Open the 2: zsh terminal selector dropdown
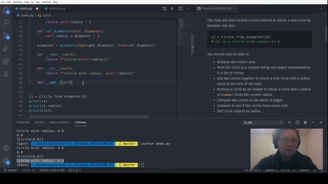Image resolution: width=328 pixels, height=184 pixels. [263, 123]
